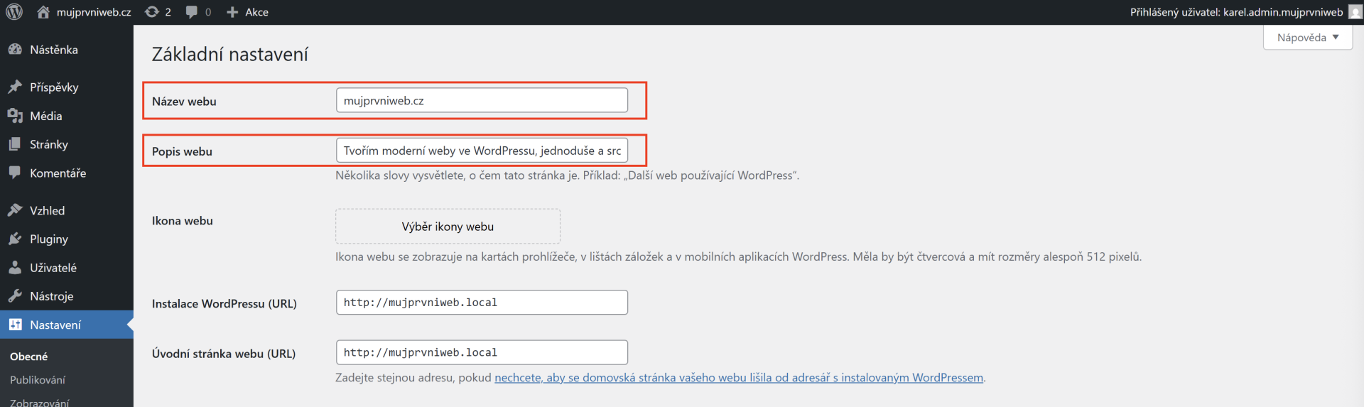Image resolution: width=1364 pixels, height=407 pixels.
Task: Click the Stránky pages icon
Action: point(15,144)
